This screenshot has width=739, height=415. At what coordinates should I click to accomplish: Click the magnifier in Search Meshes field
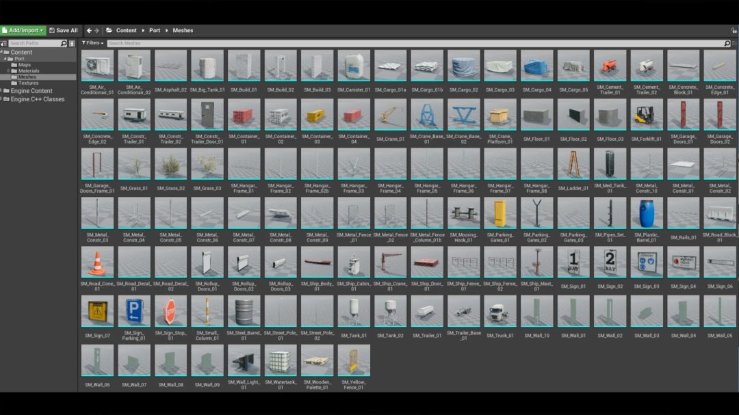[726, 44]
